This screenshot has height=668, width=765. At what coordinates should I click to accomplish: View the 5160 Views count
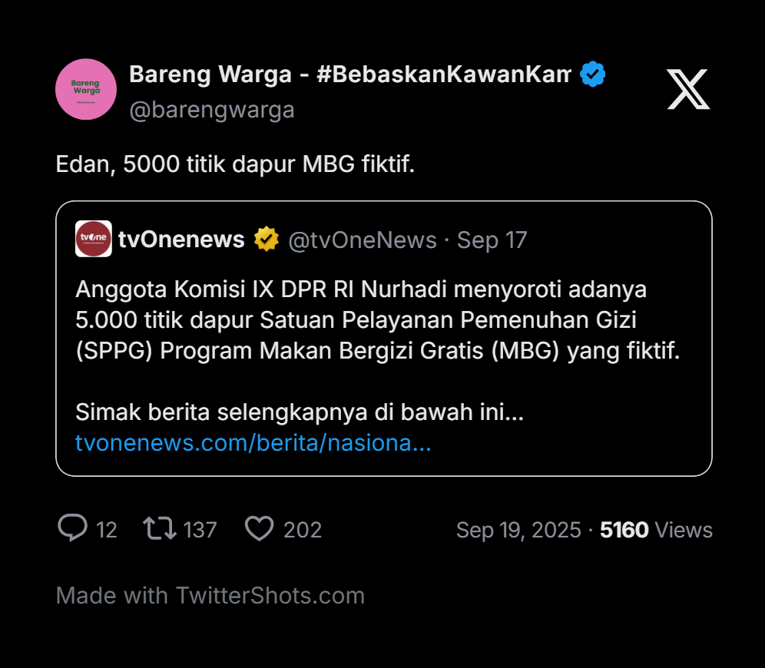[x=656, y=530]
